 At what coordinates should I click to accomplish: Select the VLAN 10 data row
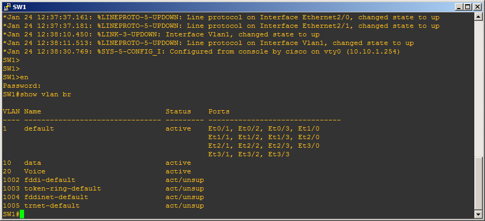pos(97,163)
